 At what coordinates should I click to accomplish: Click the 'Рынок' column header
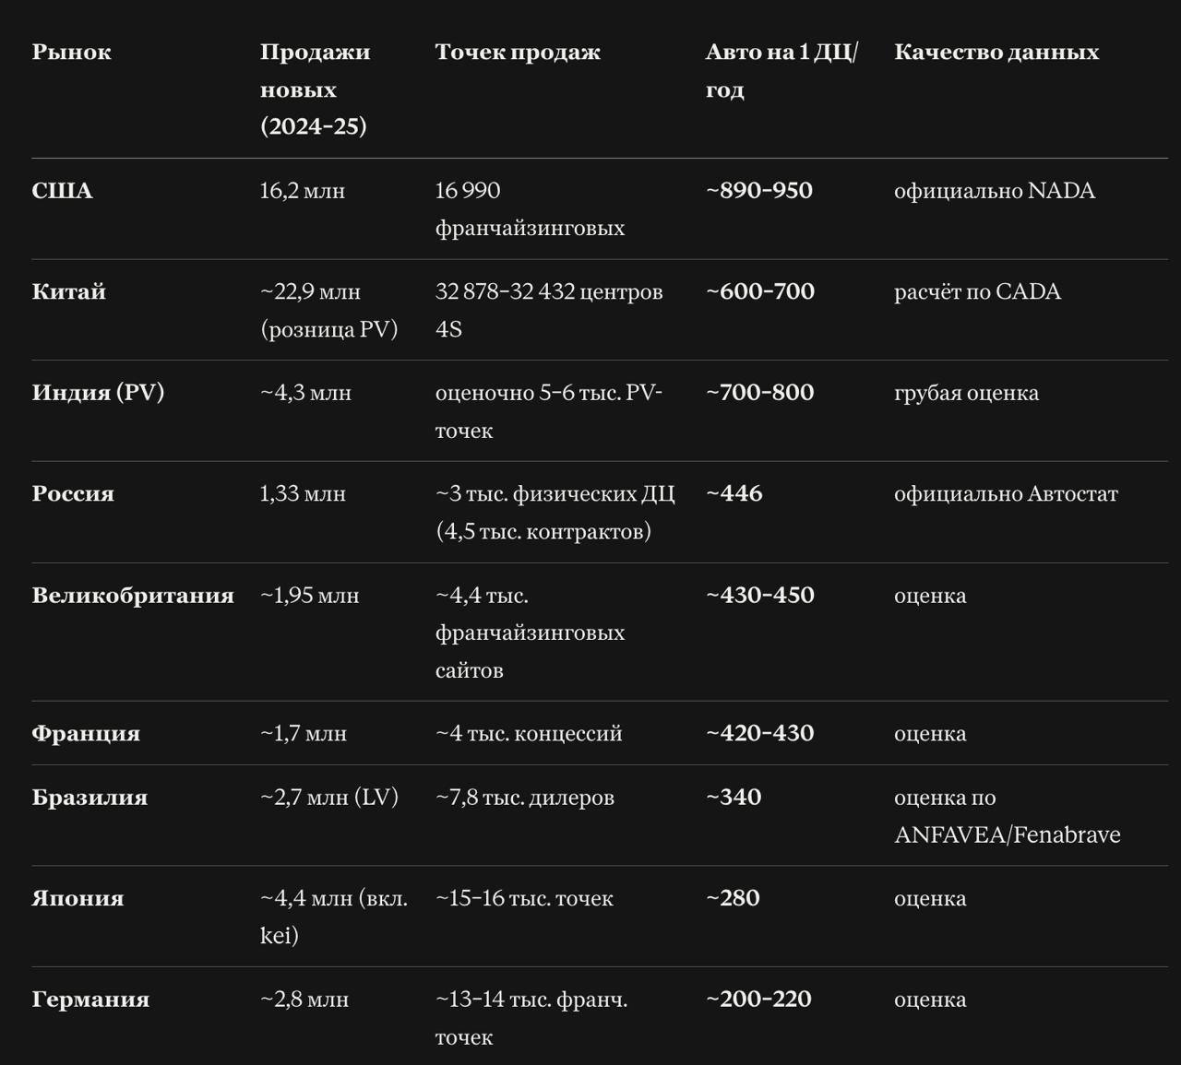(71, 52)
